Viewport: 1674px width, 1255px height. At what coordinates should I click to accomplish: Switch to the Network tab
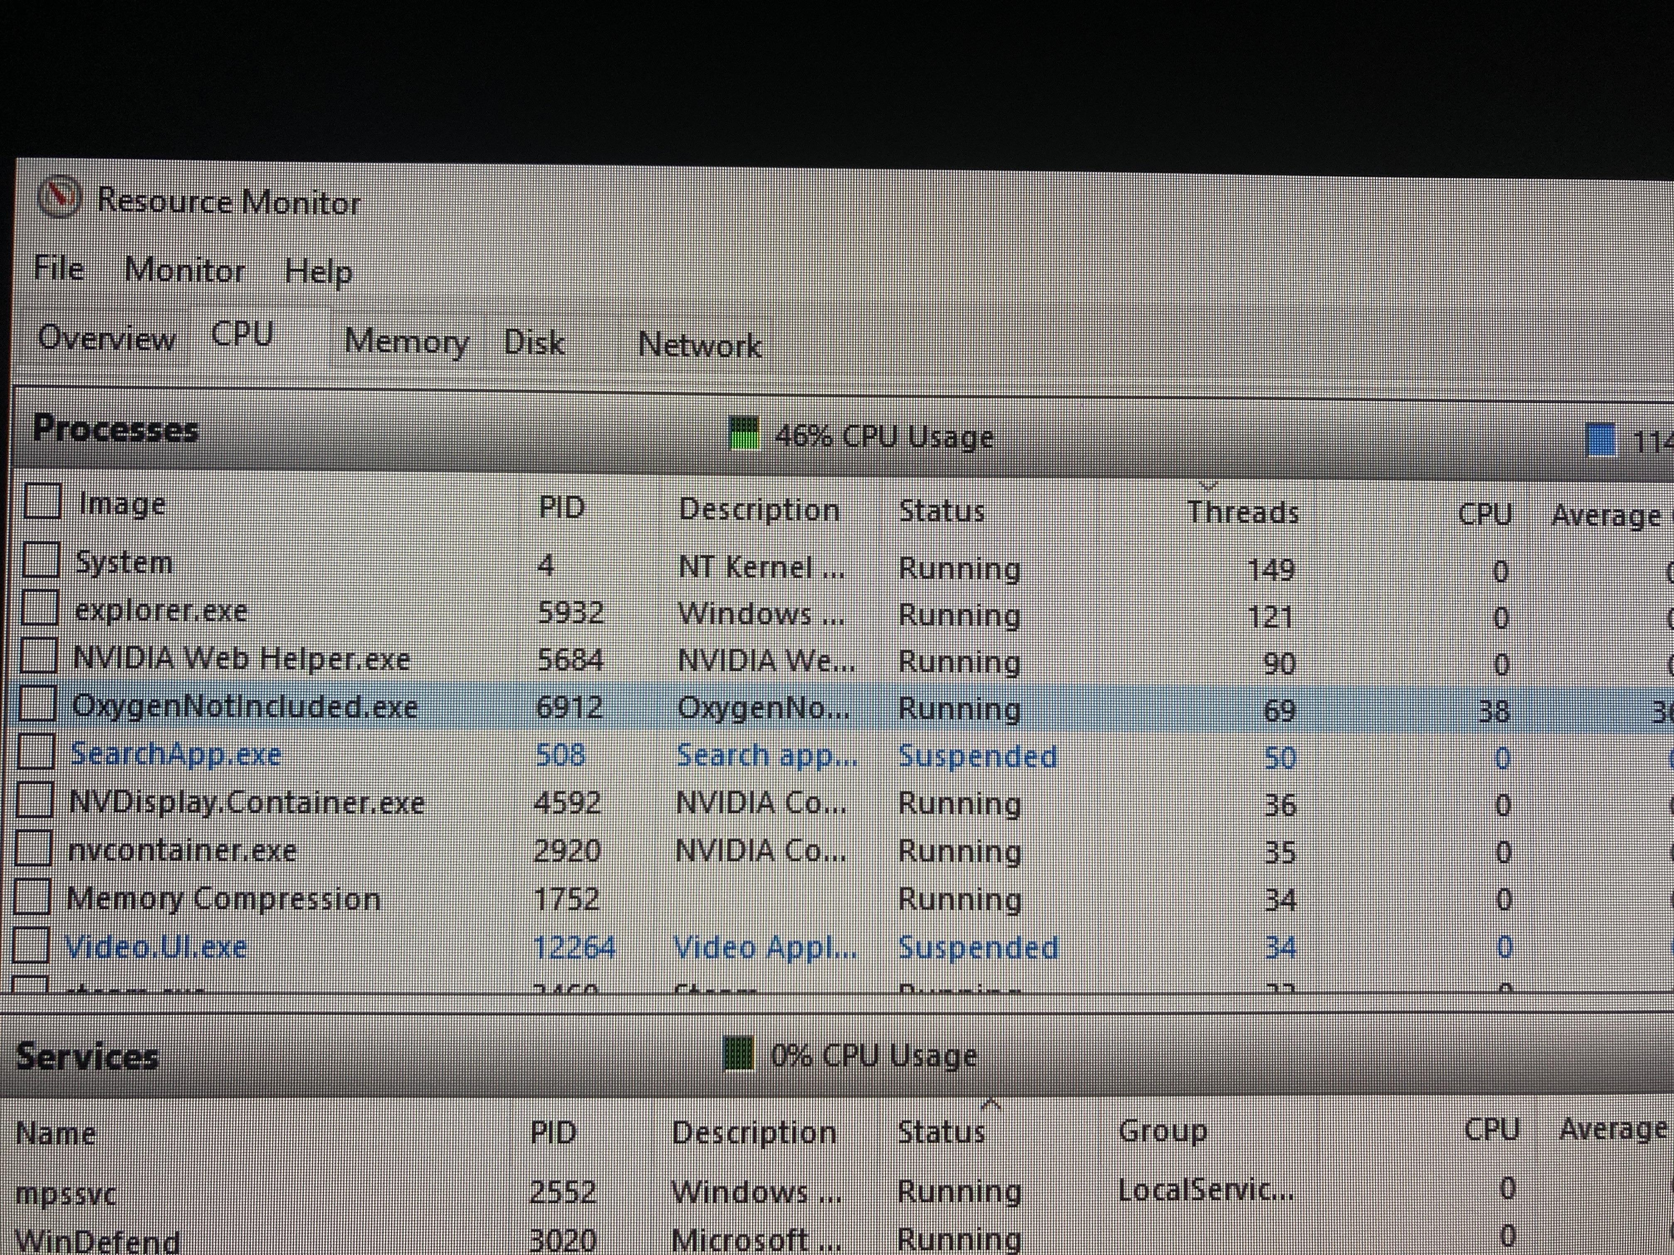699,345
